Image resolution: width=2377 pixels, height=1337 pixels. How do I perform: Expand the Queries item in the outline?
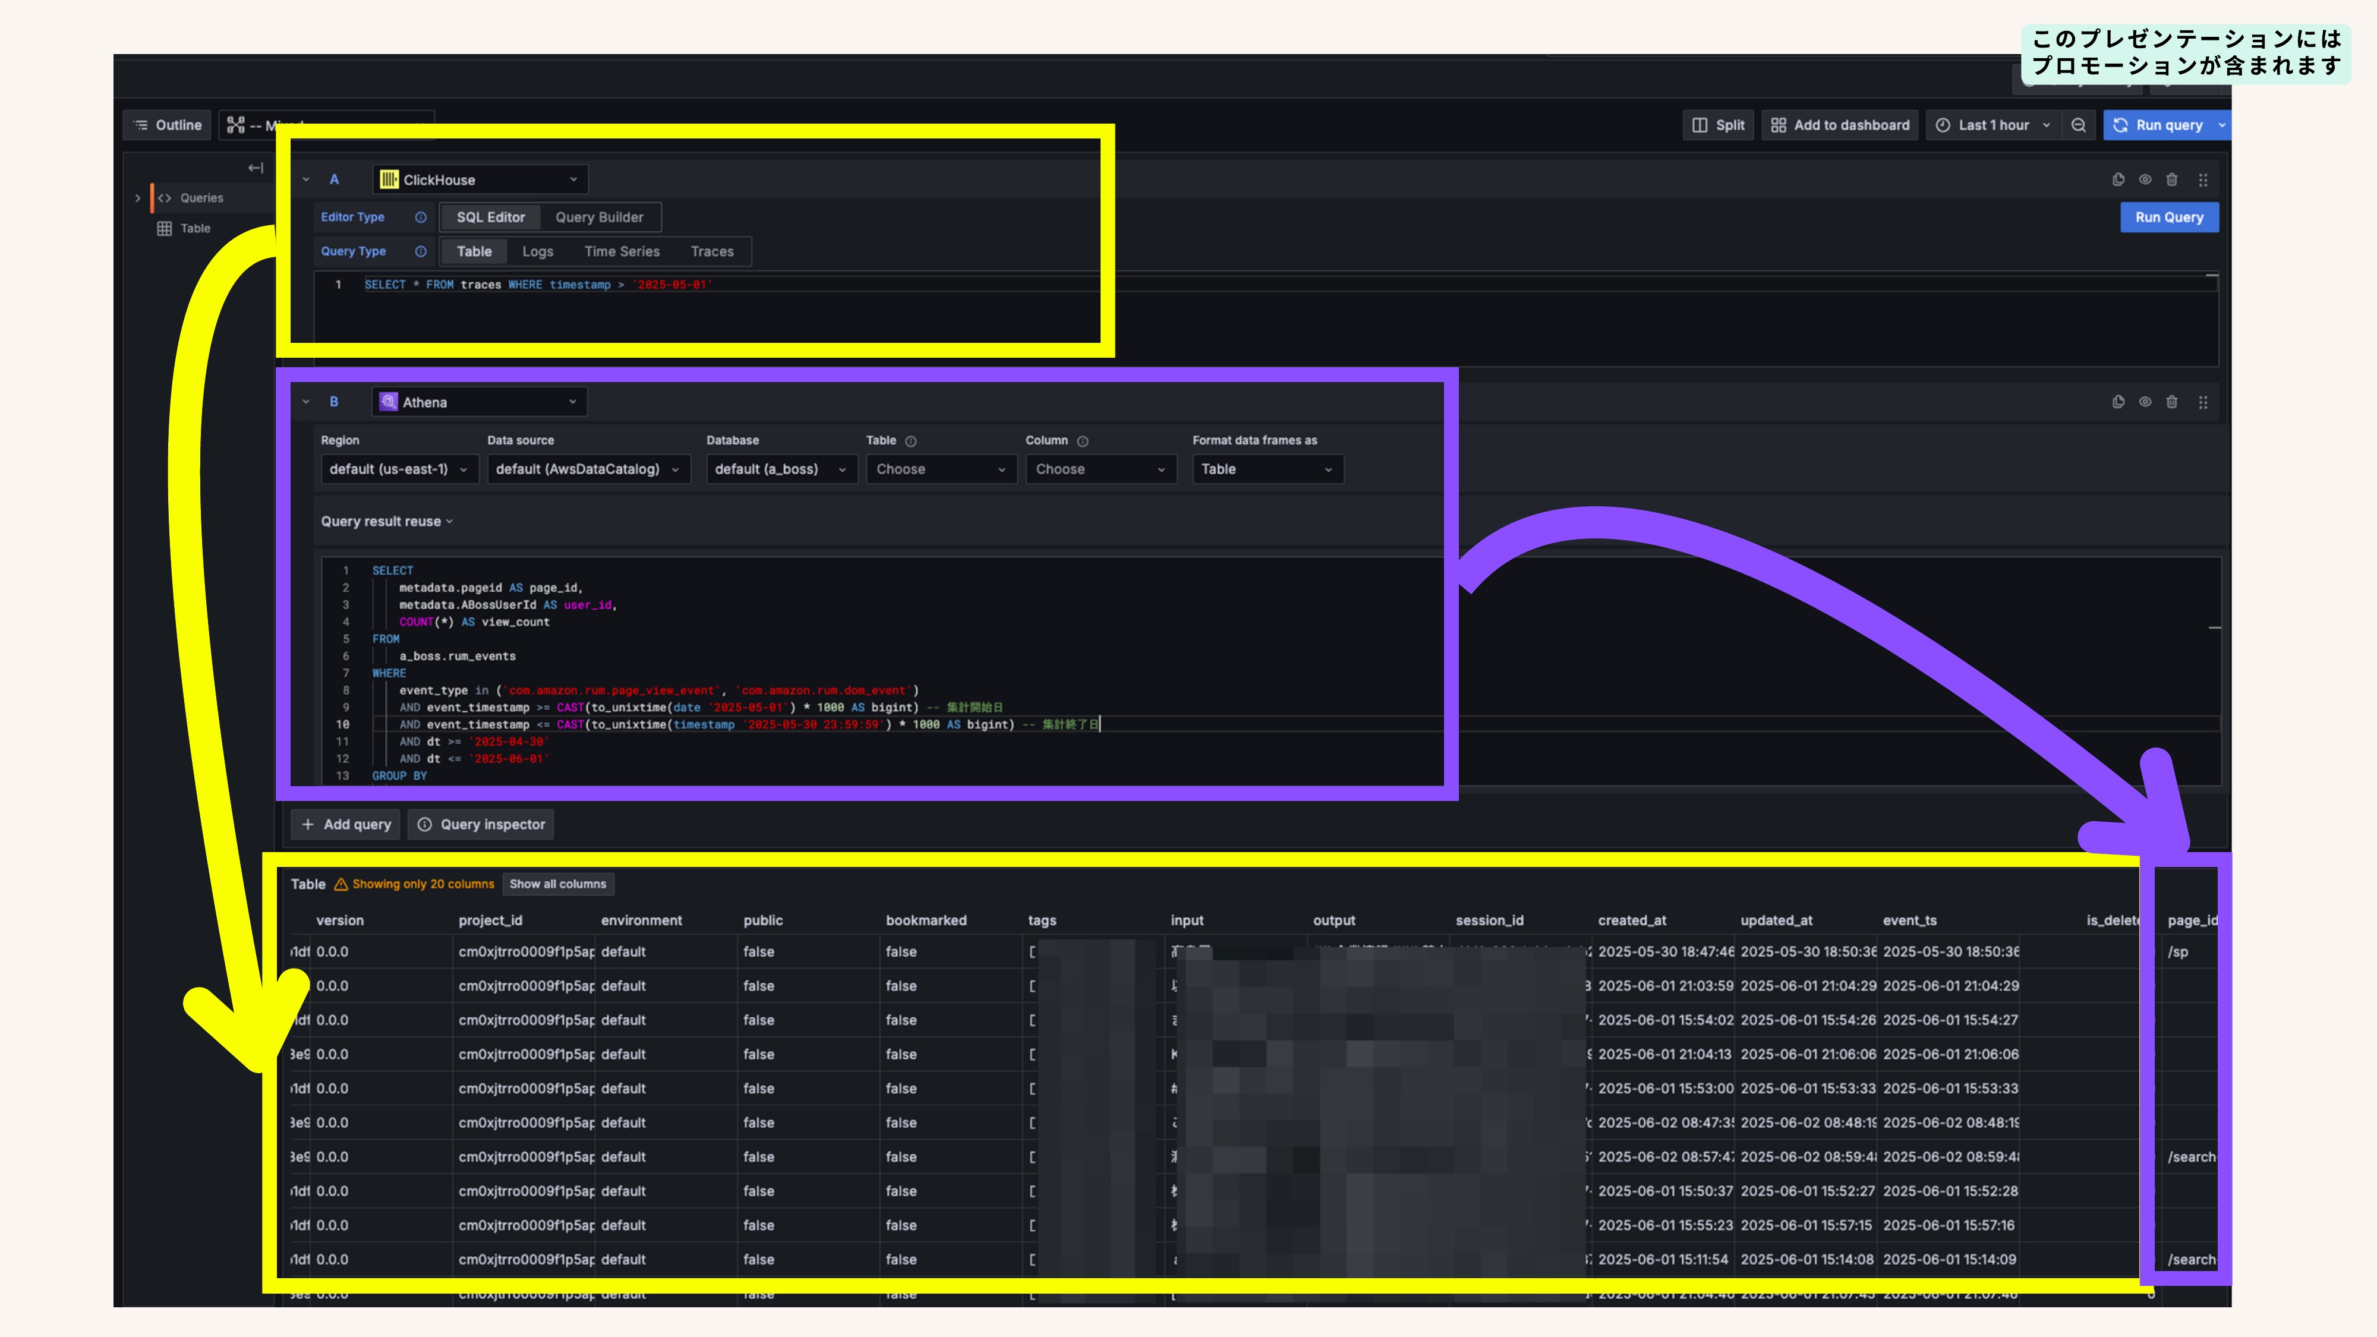[138, 198]
